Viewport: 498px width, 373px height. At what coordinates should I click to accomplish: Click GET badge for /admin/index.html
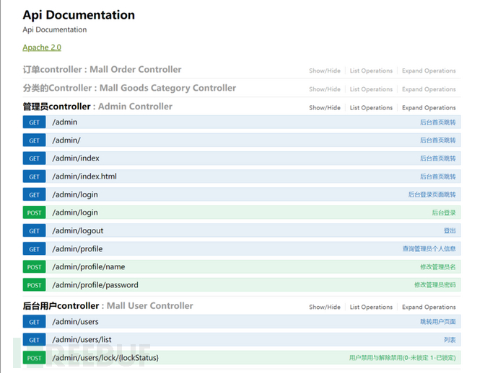34,176
